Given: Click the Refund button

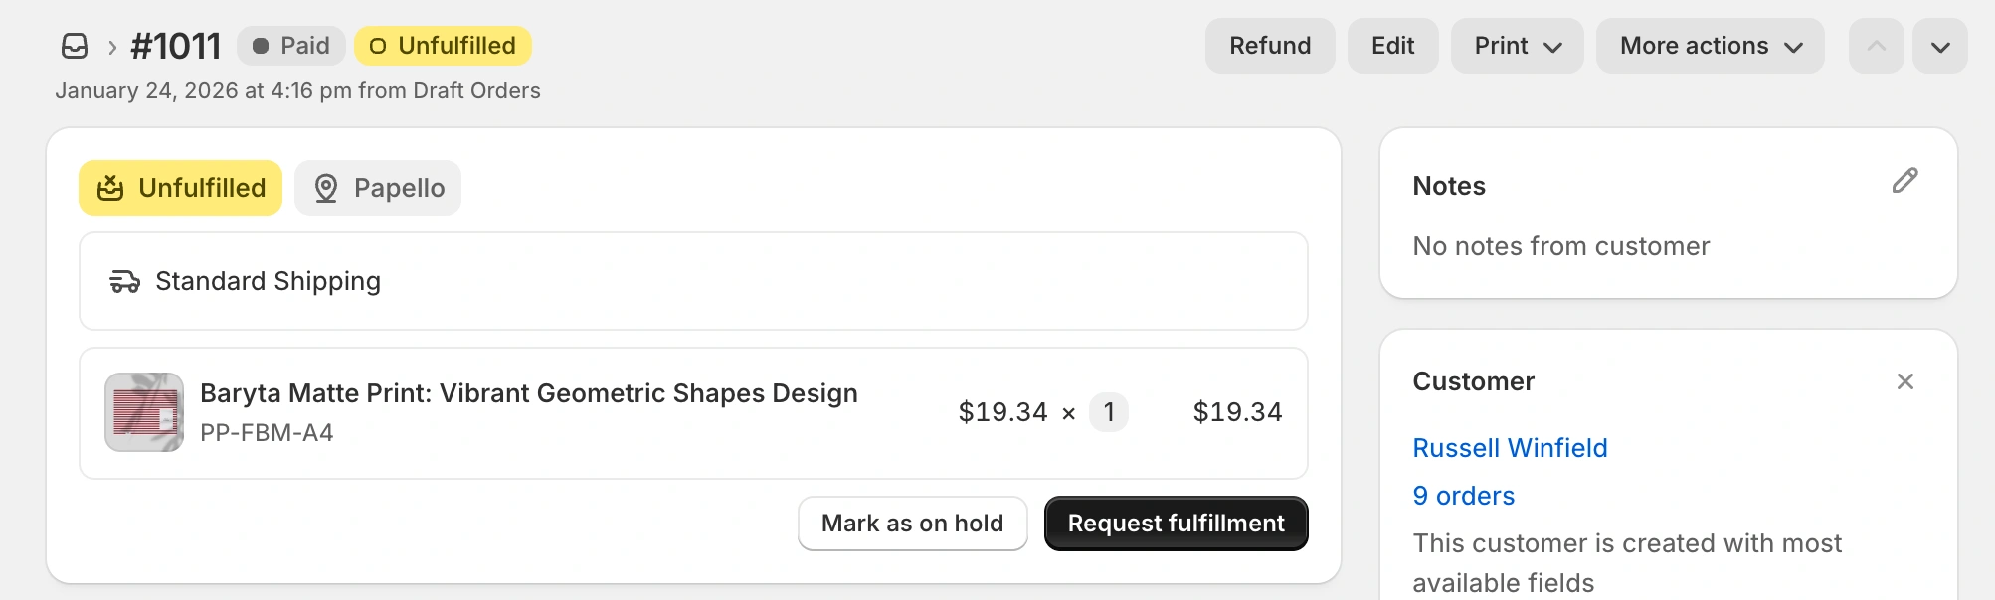Looking at the screenshot, I should coord(1270,45).
